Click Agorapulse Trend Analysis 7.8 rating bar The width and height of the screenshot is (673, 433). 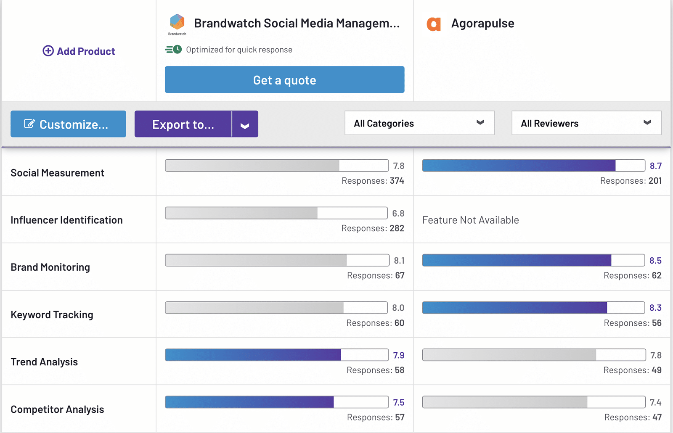pos(534,354)
